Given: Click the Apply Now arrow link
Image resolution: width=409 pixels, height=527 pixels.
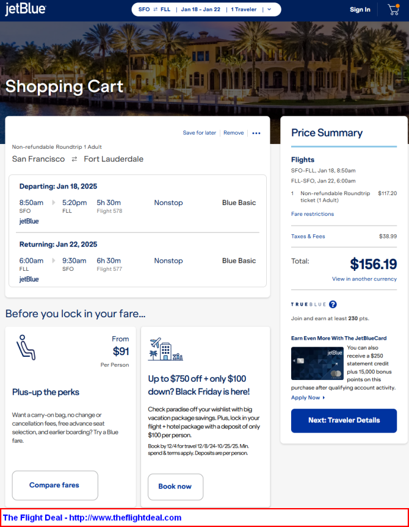Looking at the screenshot, I should (308, 398).
